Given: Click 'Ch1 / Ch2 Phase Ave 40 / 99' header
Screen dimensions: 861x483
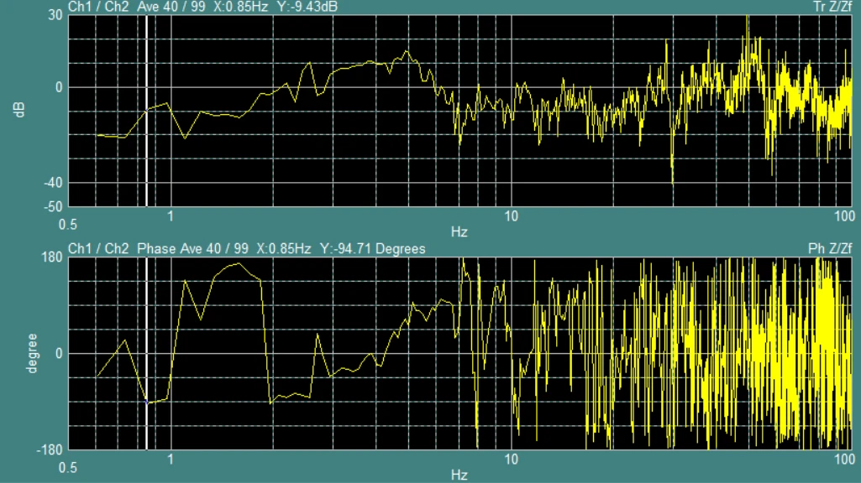Looking at the screenshot, I should tap(158, 249).
